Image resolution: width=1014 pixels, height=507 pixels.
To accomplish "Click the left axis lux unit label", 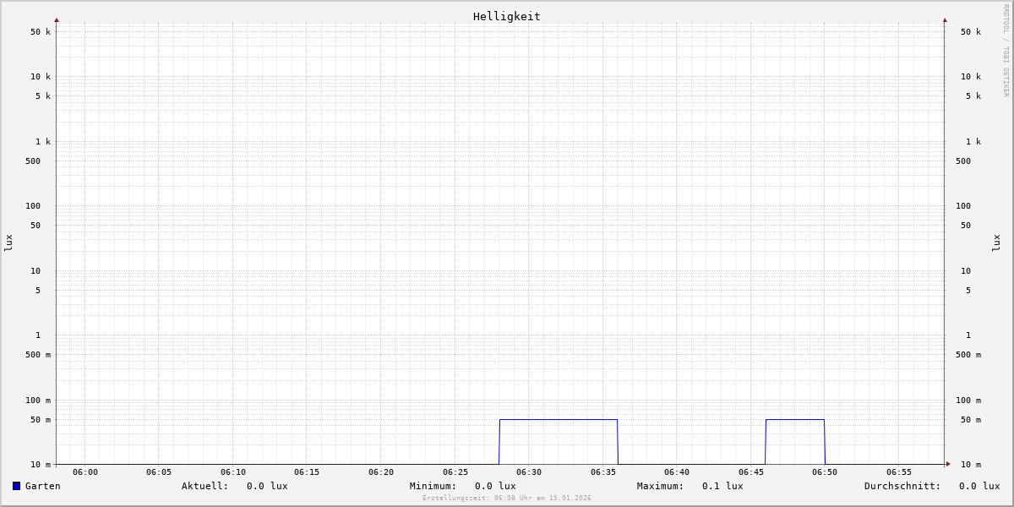I will [8, 243].
